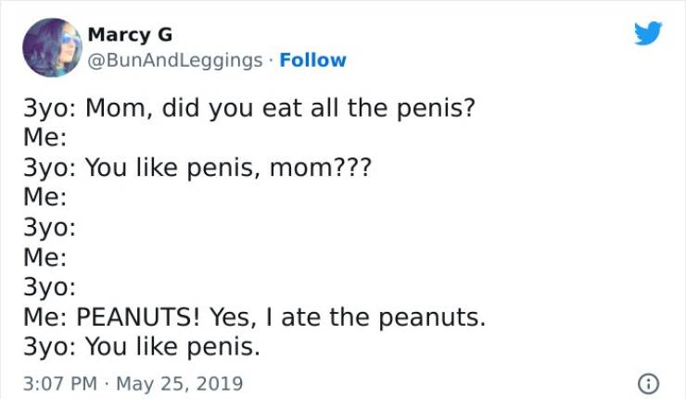
Task: Click the first empty "3yo:" line
Action: (x=49, y=228)
